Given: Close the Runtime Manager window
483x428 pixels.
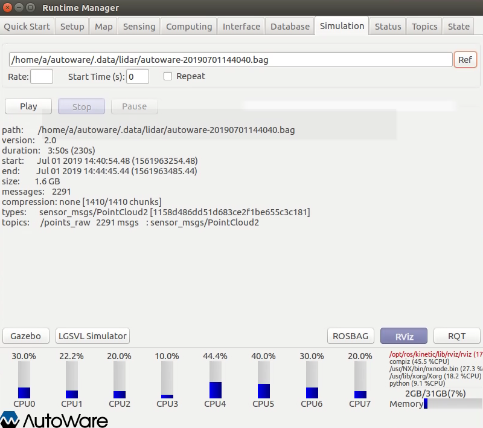Looking at the screenshot, I should tap(7, 7).
